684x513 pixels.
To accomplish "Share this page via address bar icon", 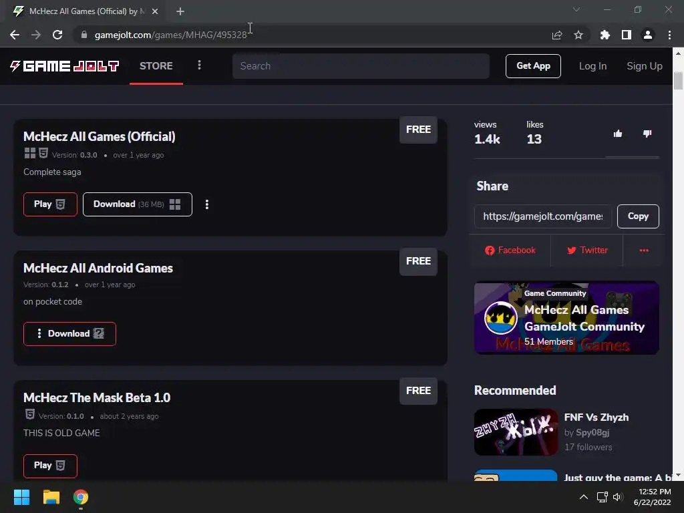I will point(557,35).
